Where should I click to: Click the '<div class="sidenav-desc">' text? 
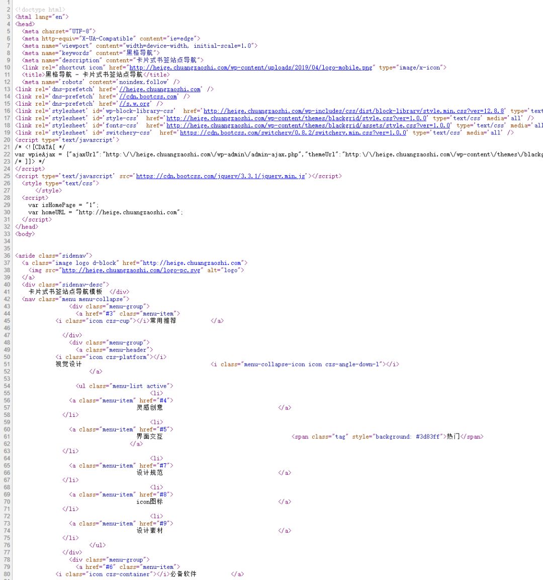tap(65, 284)
